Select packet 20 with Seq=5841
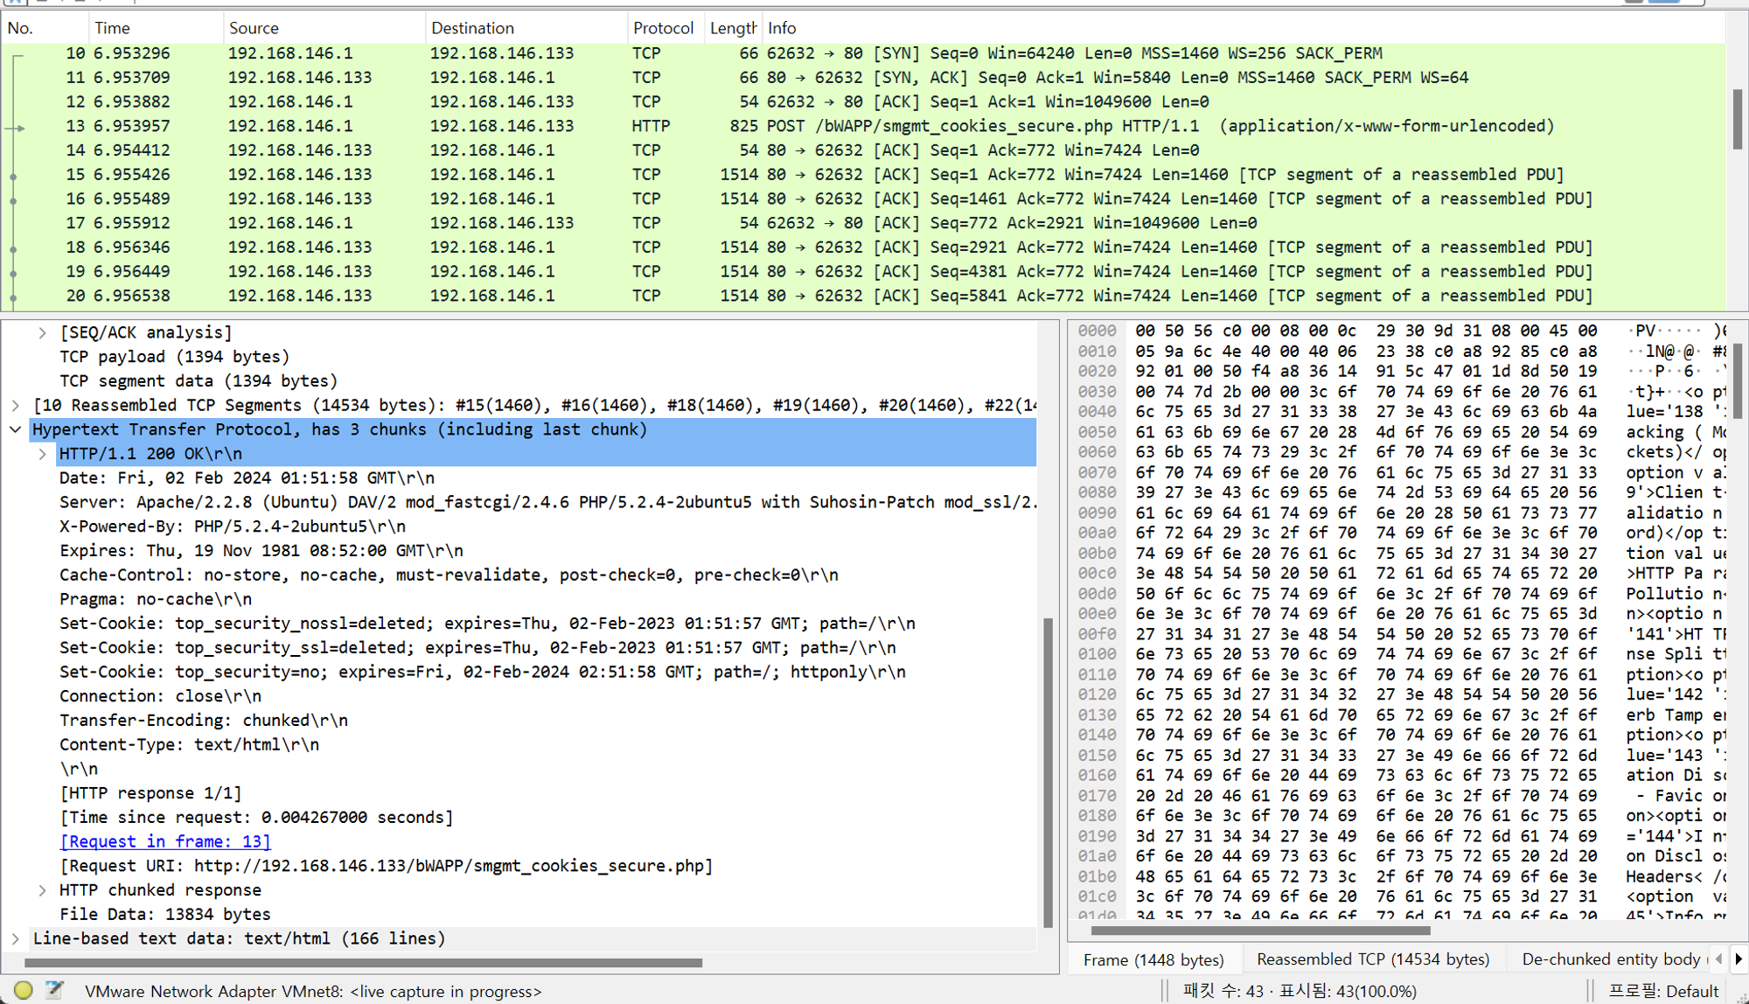Viewport: 1749px width, 1004px height. [863, 296]
